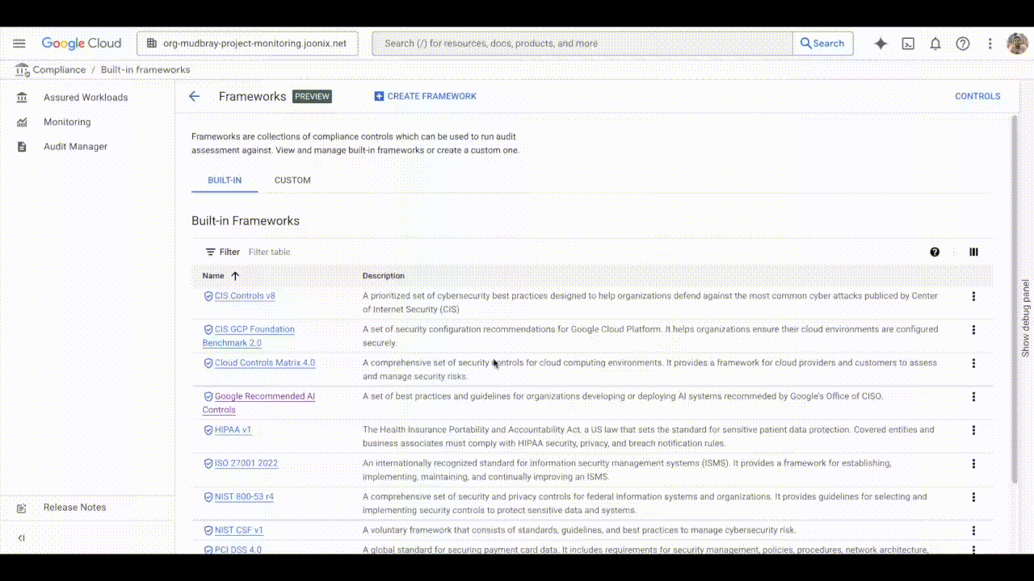Sort table by Name column arrow
Screen dimensions: 1034x581
[235, 276]
